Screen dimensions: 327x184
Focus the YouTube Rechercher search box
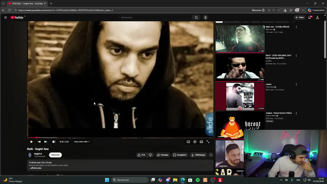tap(155, 17)
